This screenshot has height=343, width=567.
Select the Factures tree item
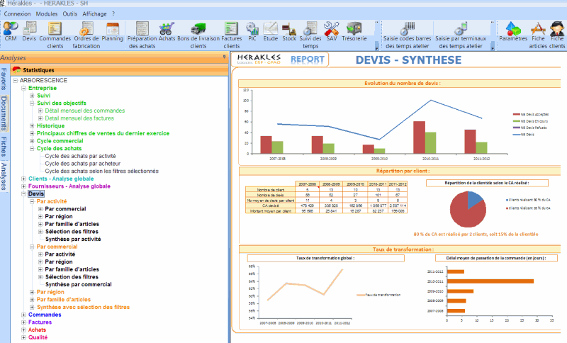coord(40,322)
